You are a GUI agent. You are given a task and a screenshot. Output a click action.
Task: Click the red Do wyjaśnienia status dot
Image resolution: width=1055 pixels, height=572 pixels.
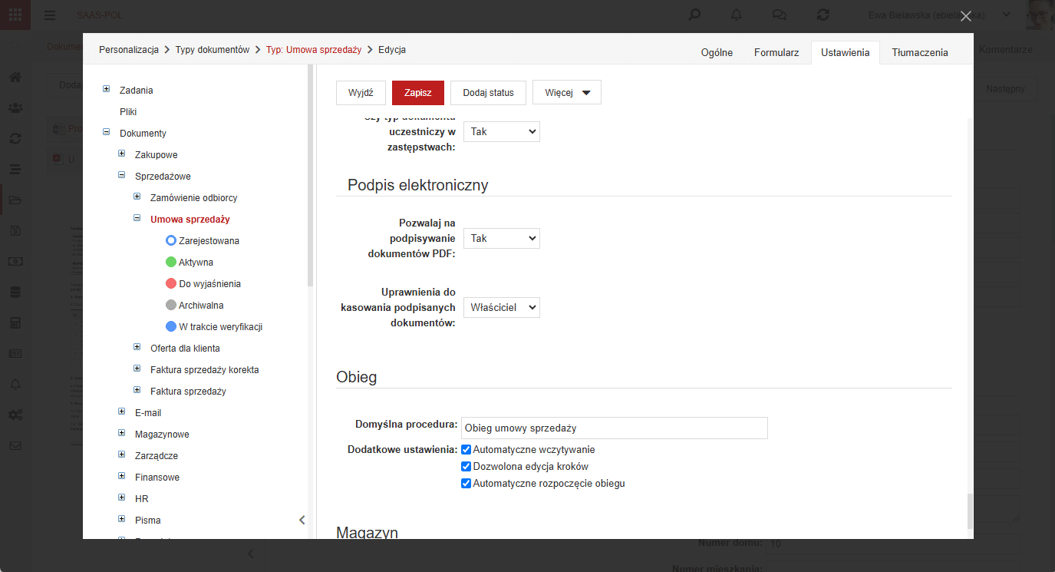(171, 283)
